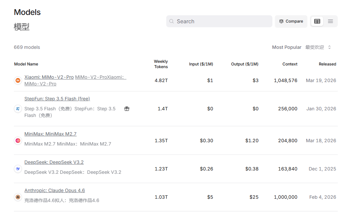Click the Model Name column header
This screenshot has height=212, width=358.
click(x=26, y=64)
